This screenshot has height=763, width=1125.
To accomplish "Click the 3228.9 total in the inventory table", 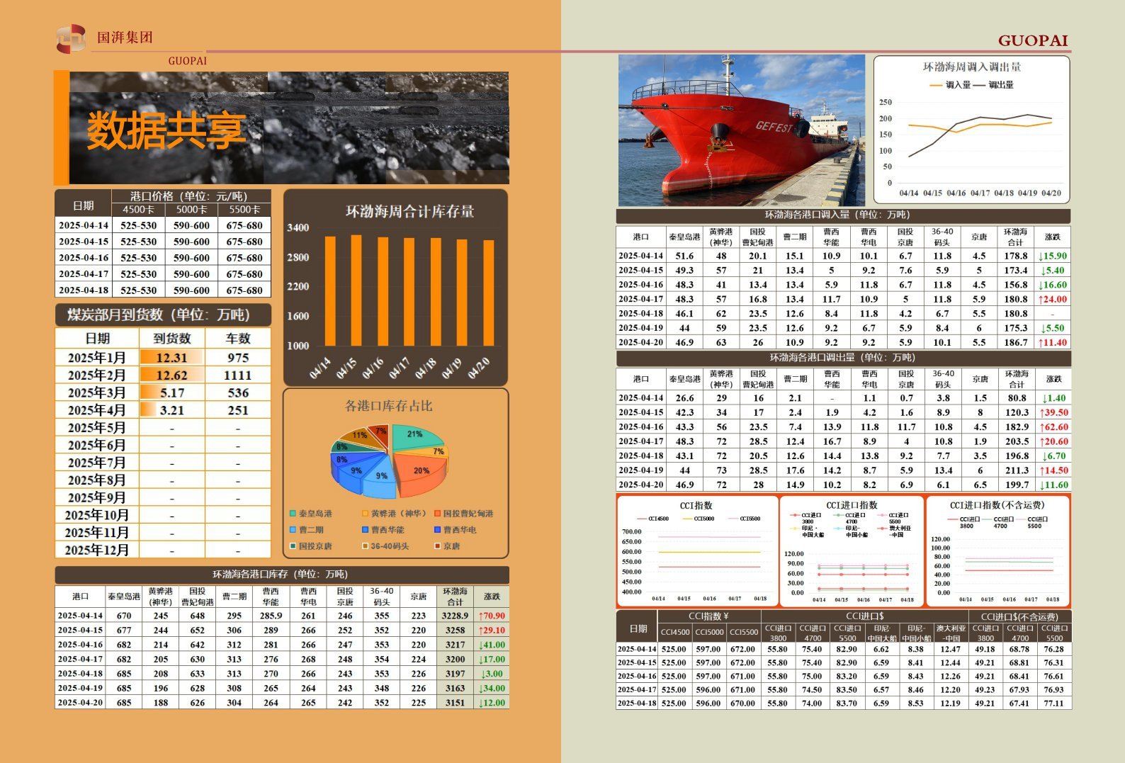I will tap(455, 616).
